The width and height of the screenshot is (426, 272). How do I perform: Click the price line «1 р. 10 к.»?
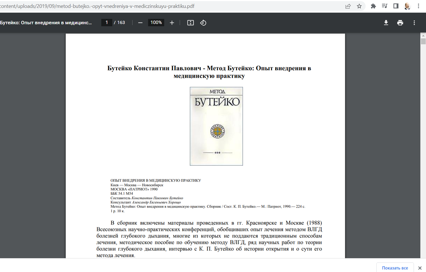(x=118, y=211)
